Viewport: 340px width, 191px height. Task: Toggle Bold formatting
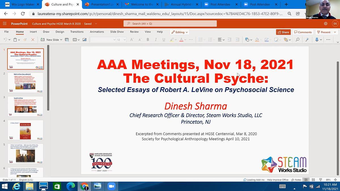pos(148,40)
